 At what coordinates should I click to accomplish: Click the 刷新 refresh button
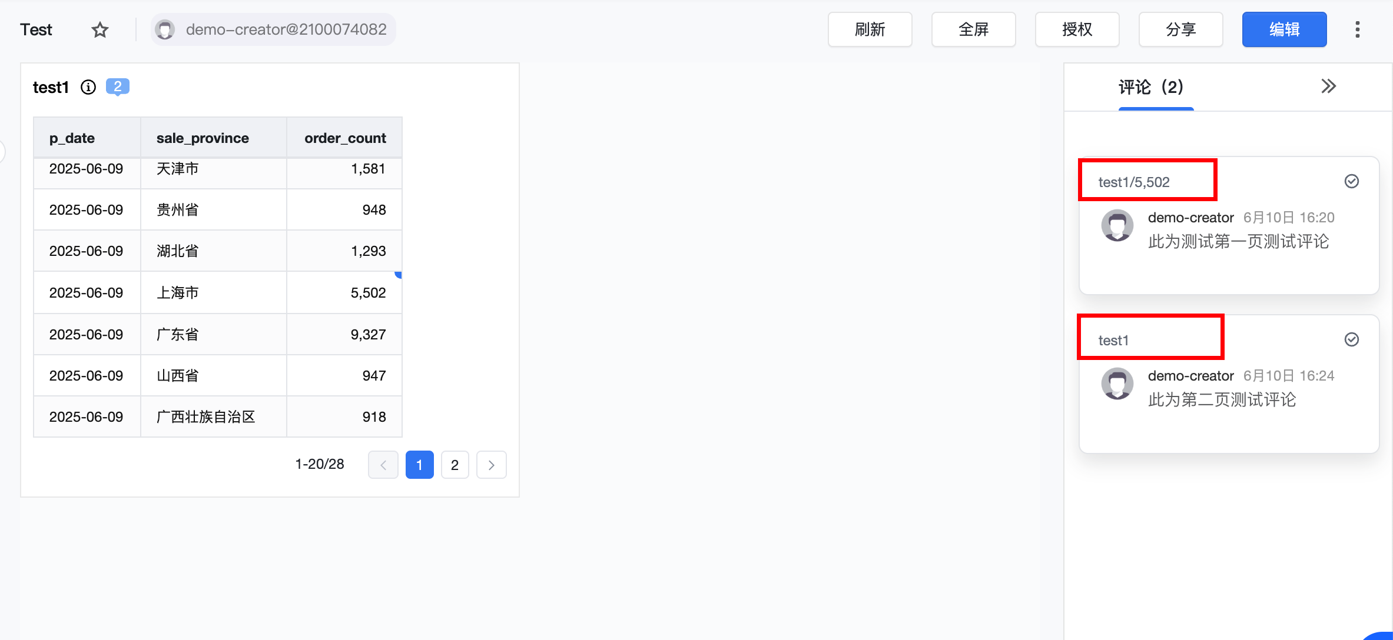coord(870,29)
